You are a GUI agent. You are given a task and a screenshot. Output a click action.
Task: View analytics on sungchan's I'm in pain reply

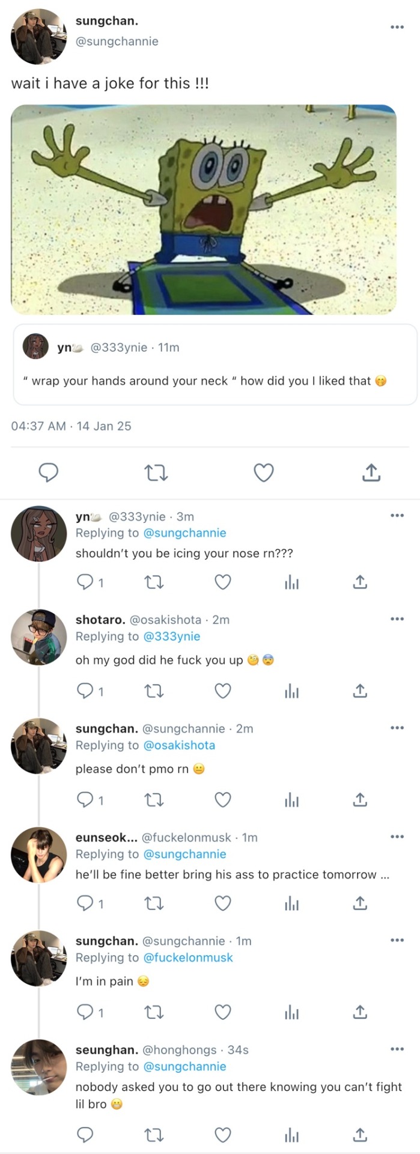coord(291,1013)
